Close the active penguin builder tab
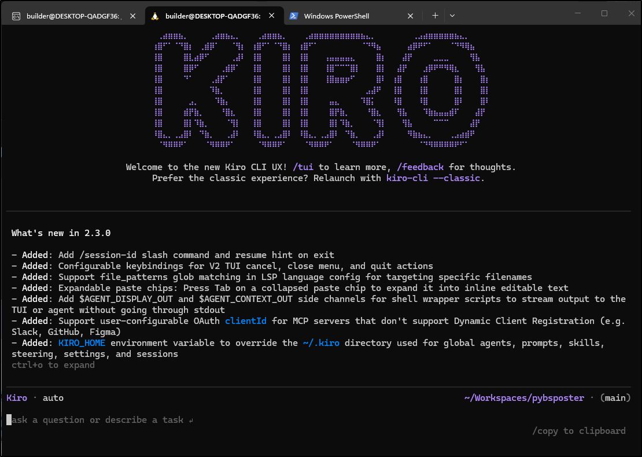The height and width of the screenshot is (457, 642). point(271,16)
